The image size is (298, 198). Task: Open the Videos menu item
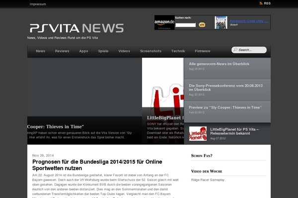click(x=124, y=51)
